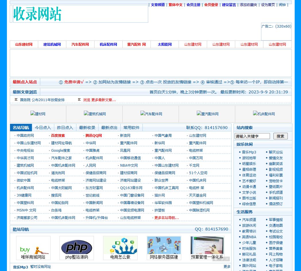Click 更多 in the 音乐Mp3 section
The height and width of the screenshot is (271, 301).
point(227,267)
